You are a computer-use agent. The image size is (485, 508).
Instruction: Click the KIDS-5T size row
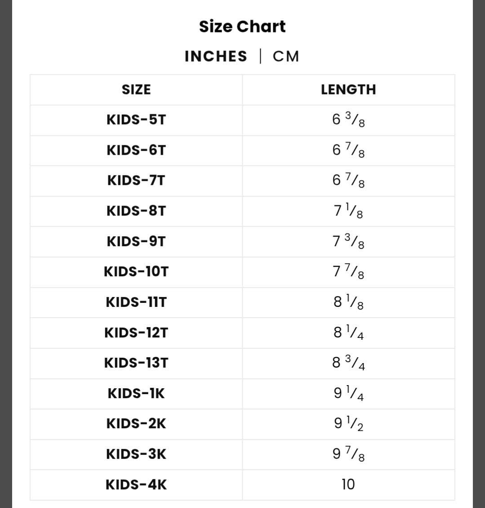coord(242,120)
